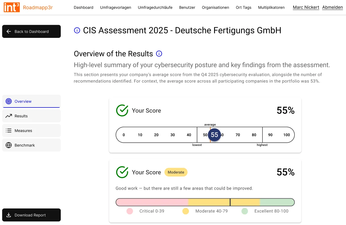The image size is (346, 225).
Task: Open the Organisationen navigation item
Action: [x=215, y=7]
